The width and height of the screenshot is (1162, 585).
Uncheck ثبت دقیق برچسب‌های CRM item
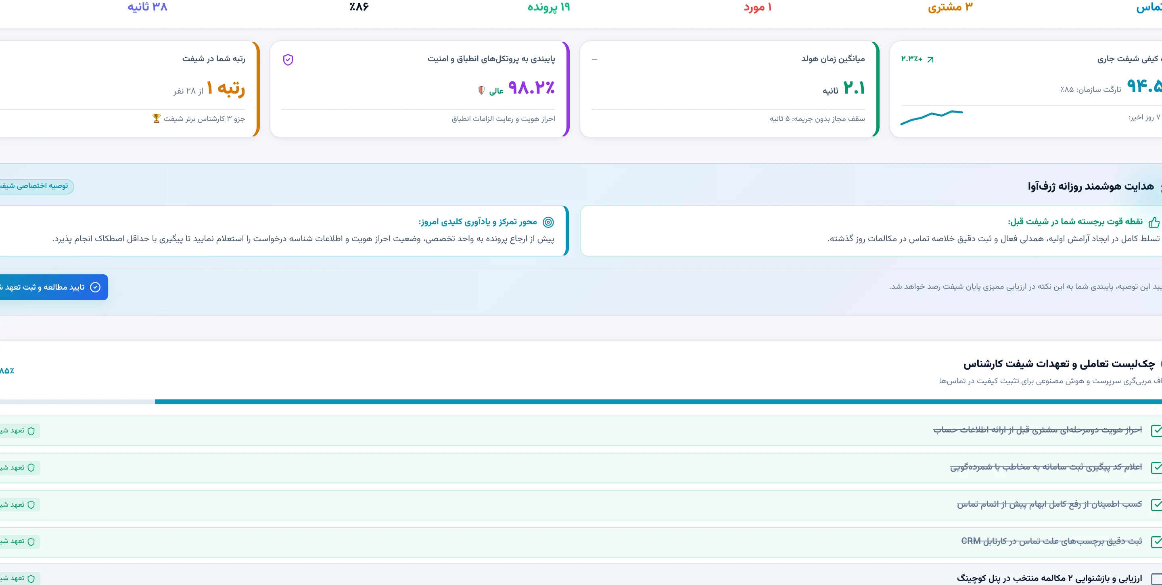1156,542
